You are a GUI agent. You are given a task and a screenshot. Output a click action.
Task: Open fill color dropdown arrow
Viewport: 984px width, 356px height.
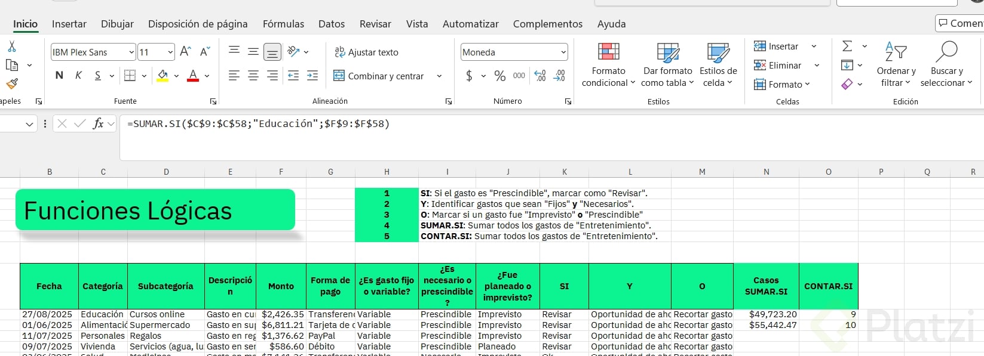[176, 76]
